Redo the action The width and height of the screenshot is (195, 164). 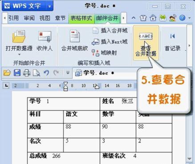click(56, 73)
